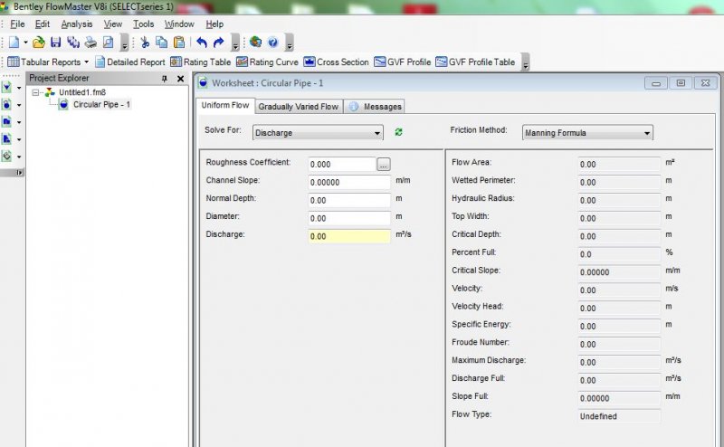
Task: Open toolbar overflow after Print Preview icon
Action: pyautogui.click(x=125, y=43)
